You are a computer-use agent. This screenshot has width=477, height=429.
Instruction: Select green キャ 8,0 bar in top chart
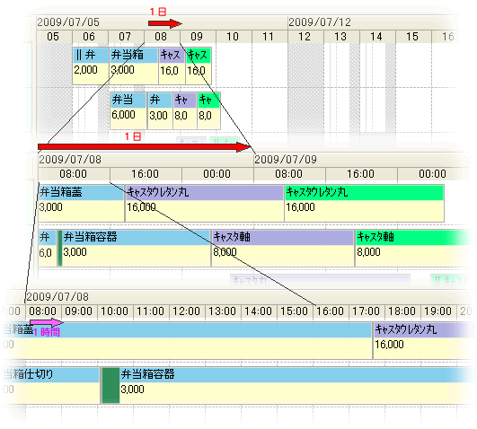pyautogui.click(x=208, y=111)
